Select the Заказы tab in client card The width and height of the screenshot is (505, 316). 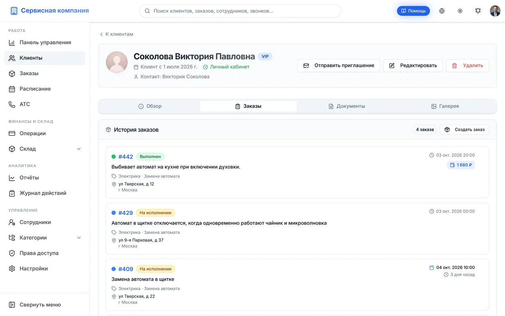[249, 106]
